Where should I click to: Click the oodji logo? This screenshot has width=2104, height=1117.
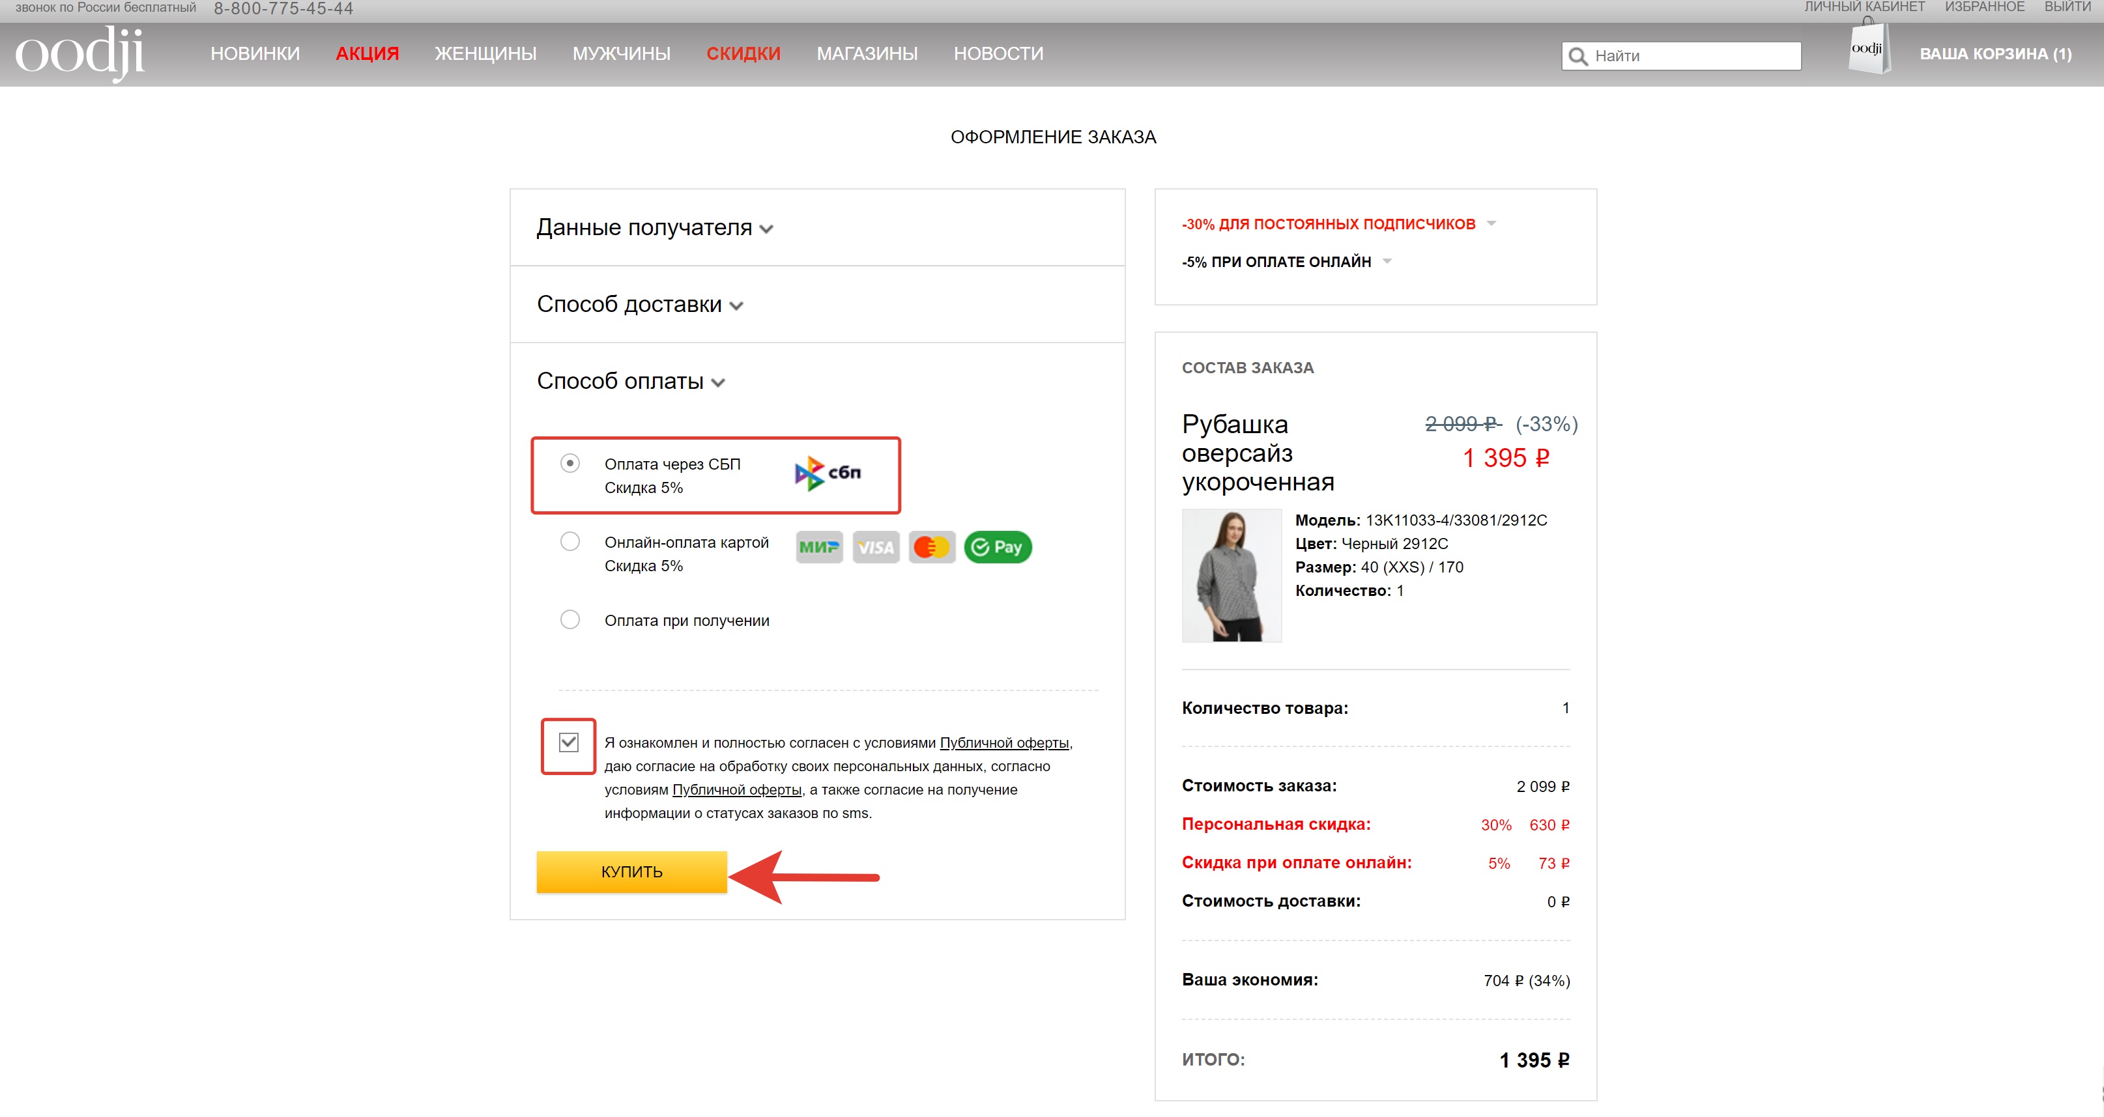[79, 54]
